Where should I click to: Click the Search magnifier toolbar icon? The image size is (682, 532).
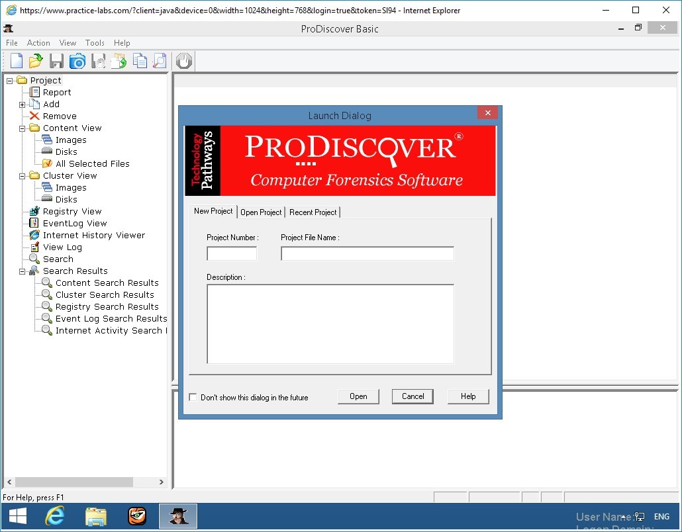[160, 61]
